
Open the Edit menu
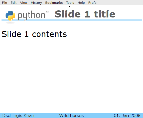point(13,3)
